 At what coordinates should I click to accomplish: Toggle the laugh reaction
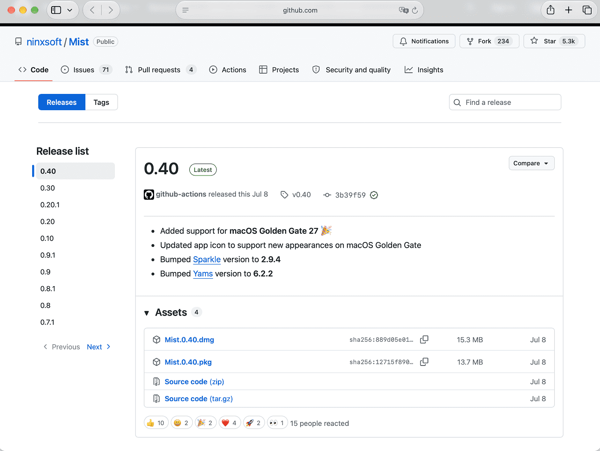(182, 423)
